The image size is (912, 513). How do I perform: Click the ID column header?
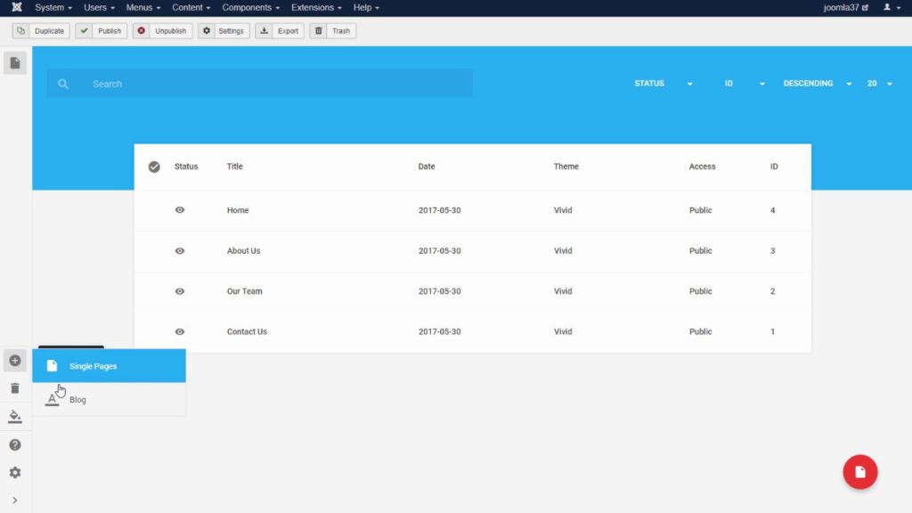(x=774, y=167)
